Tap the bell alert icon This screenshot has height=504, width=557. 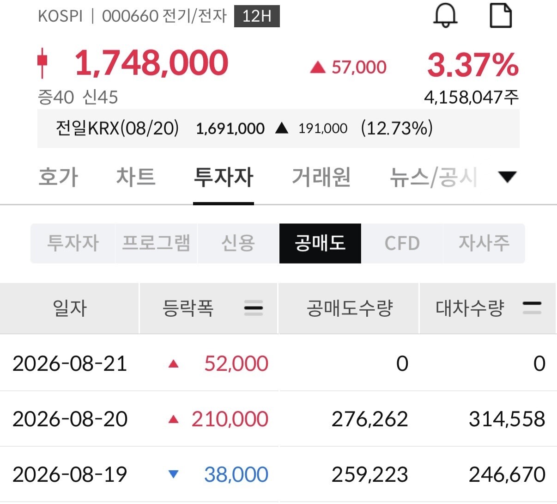445,15
